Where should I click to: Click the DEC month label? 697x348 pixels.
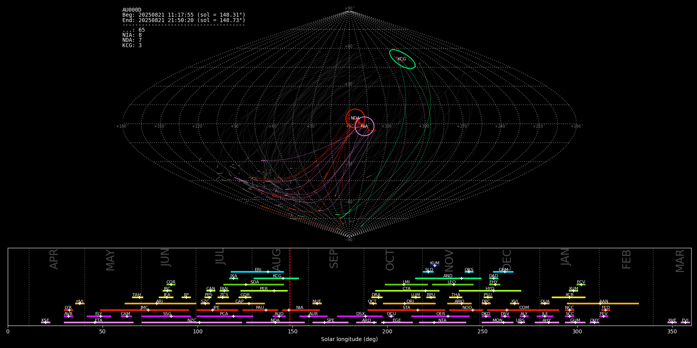click(507, 260)
